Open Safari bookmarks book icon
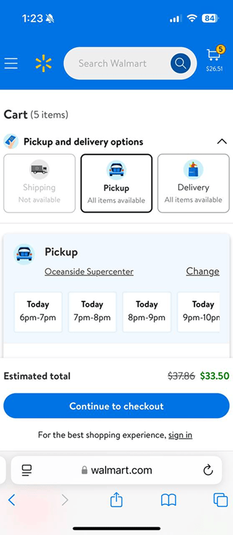 (x=168, y=501)
